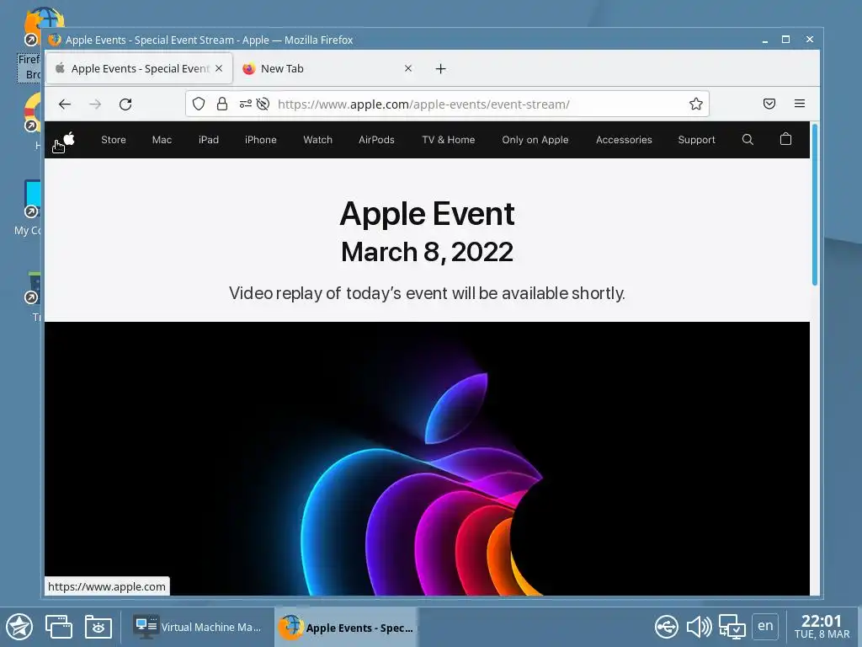
Task: Bookmark this page with the star icon
Action: [x=696, y=104]
